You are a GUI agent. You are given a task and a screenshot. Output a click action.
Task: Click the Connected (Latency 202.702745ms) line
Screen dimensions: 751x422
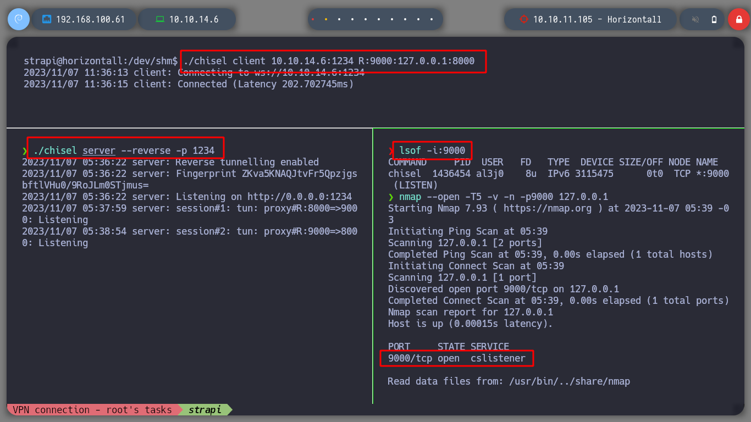[x=189, y=84]
